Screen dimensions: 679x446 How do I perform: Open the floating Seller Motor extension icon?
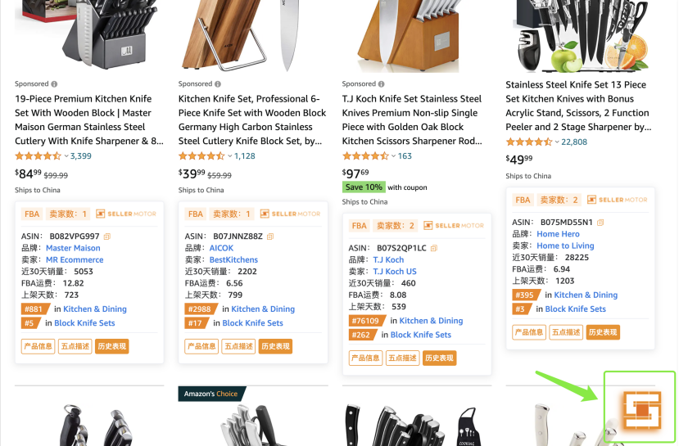pyautogui.click(x=641, y=408)
